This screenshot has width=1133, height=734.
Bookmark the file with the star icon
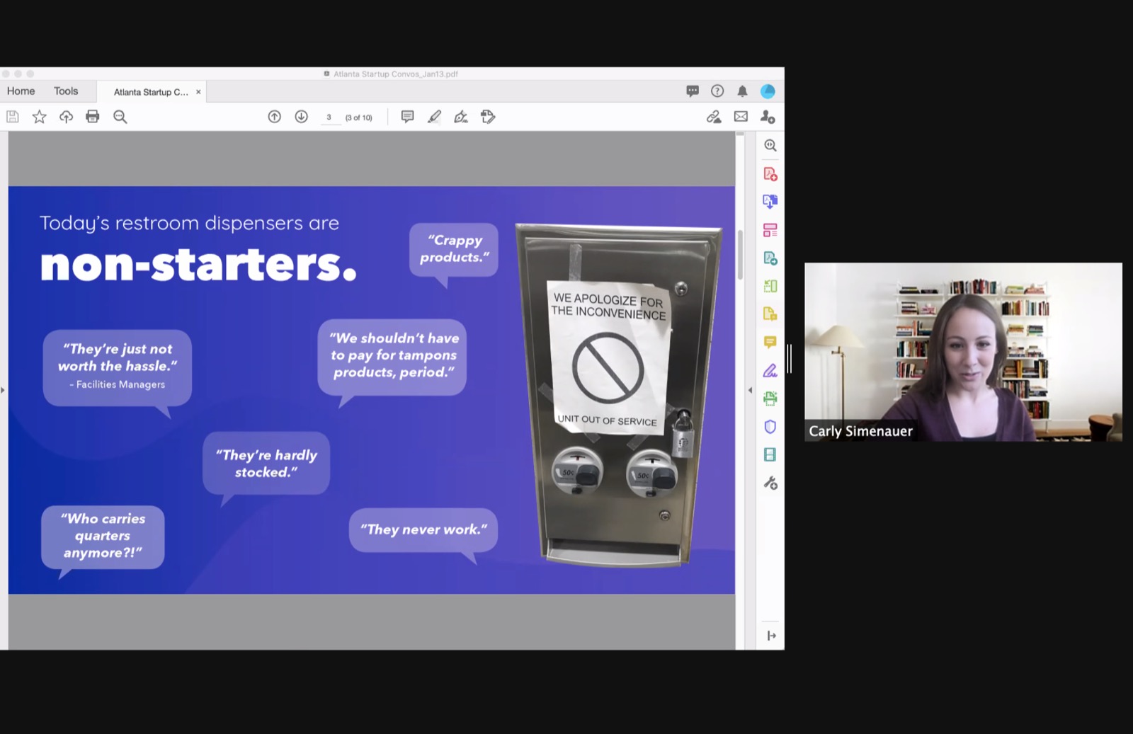coord(40,117)
